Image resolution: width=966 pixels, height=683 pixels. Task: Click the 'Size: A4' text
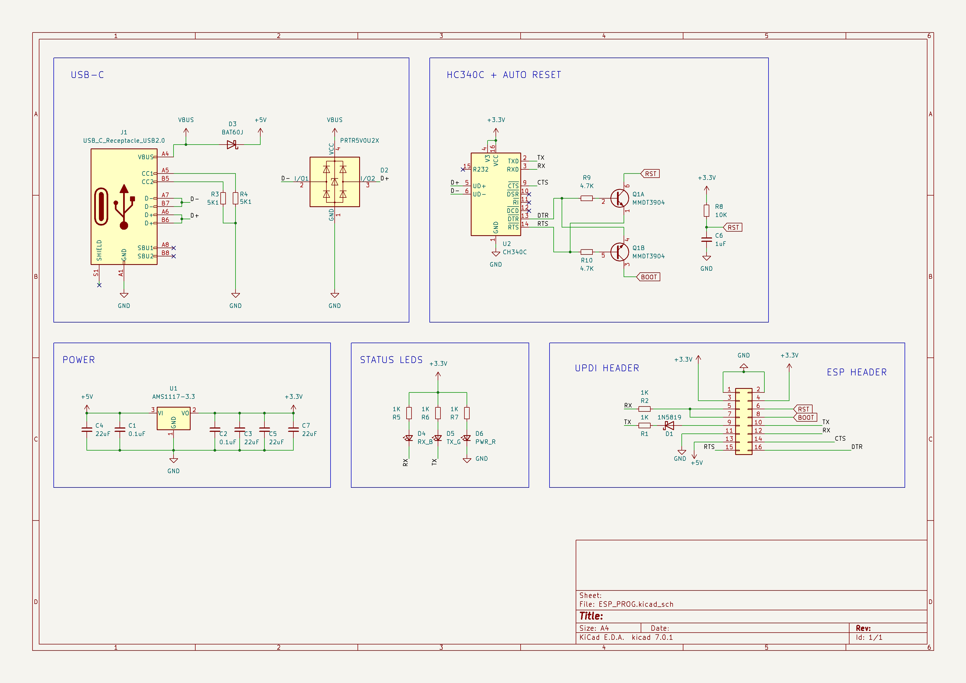[594, 628]
